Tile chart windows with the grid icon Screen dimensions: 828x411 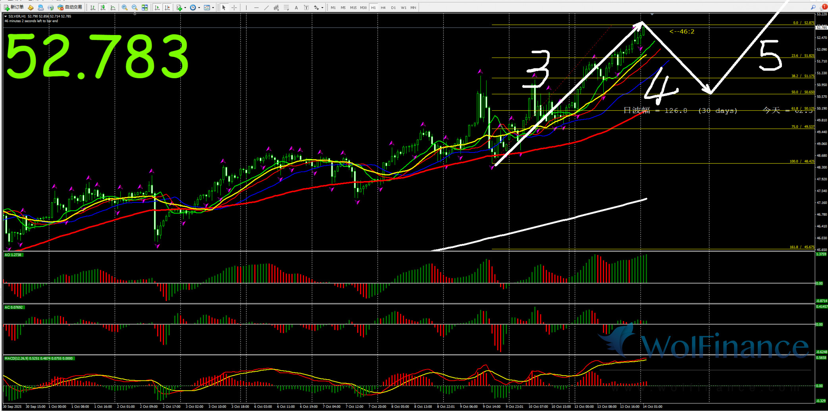[x=145, y=8]
